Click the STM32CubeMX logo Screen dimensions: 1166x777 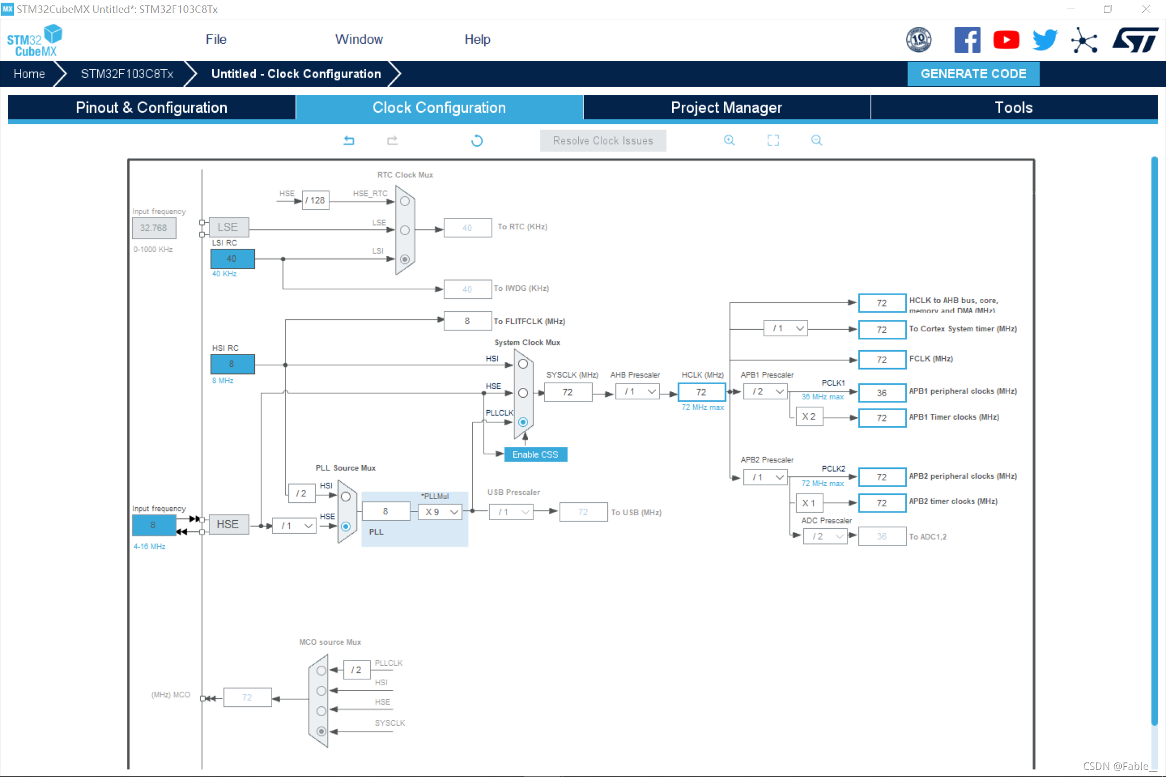coord(35,40)
